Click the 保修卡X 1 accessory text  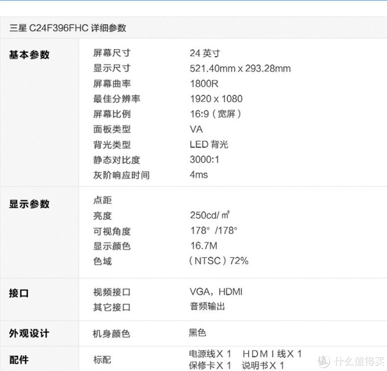(x=210, y=365)
